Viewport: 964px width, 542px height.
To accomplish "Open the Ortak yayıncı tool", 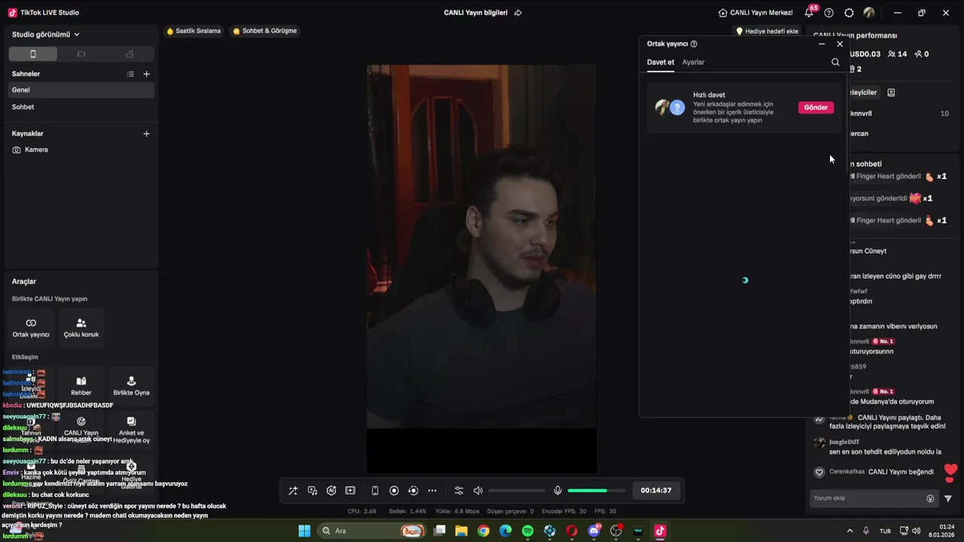I will 31,328.
